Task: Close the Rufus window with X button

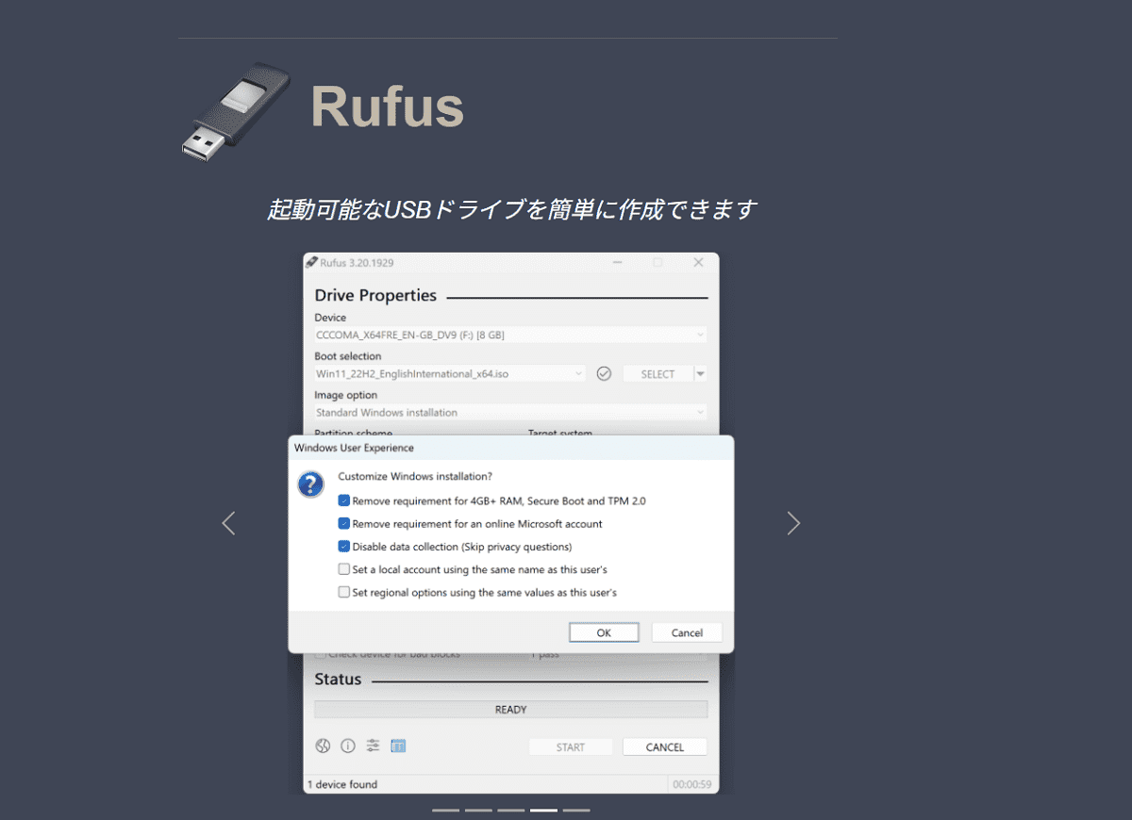Action: (x=698, y=262)
